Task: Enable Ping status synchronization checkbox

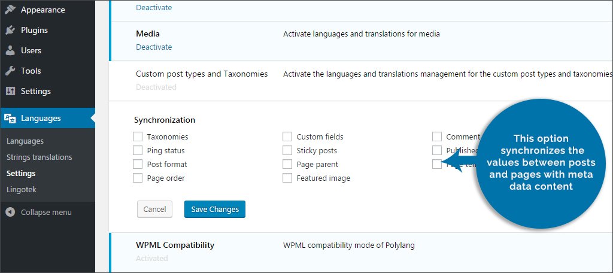Action: tap(138, 150)
